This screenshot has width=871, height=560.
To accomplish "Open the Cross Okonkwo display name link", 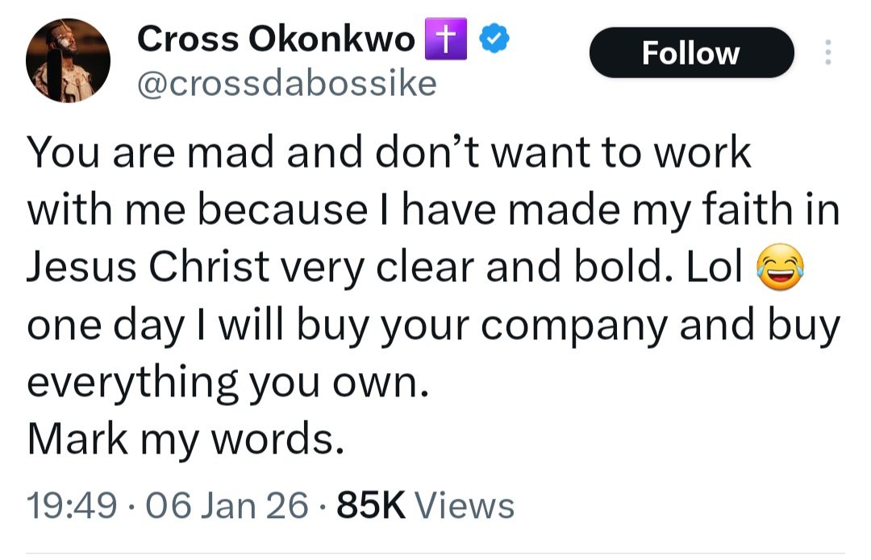I will point(276,39).
